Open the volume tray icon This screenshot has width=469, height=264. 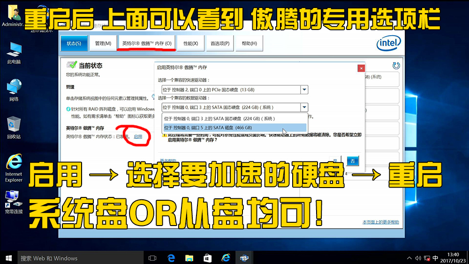[x=418, y=258]
